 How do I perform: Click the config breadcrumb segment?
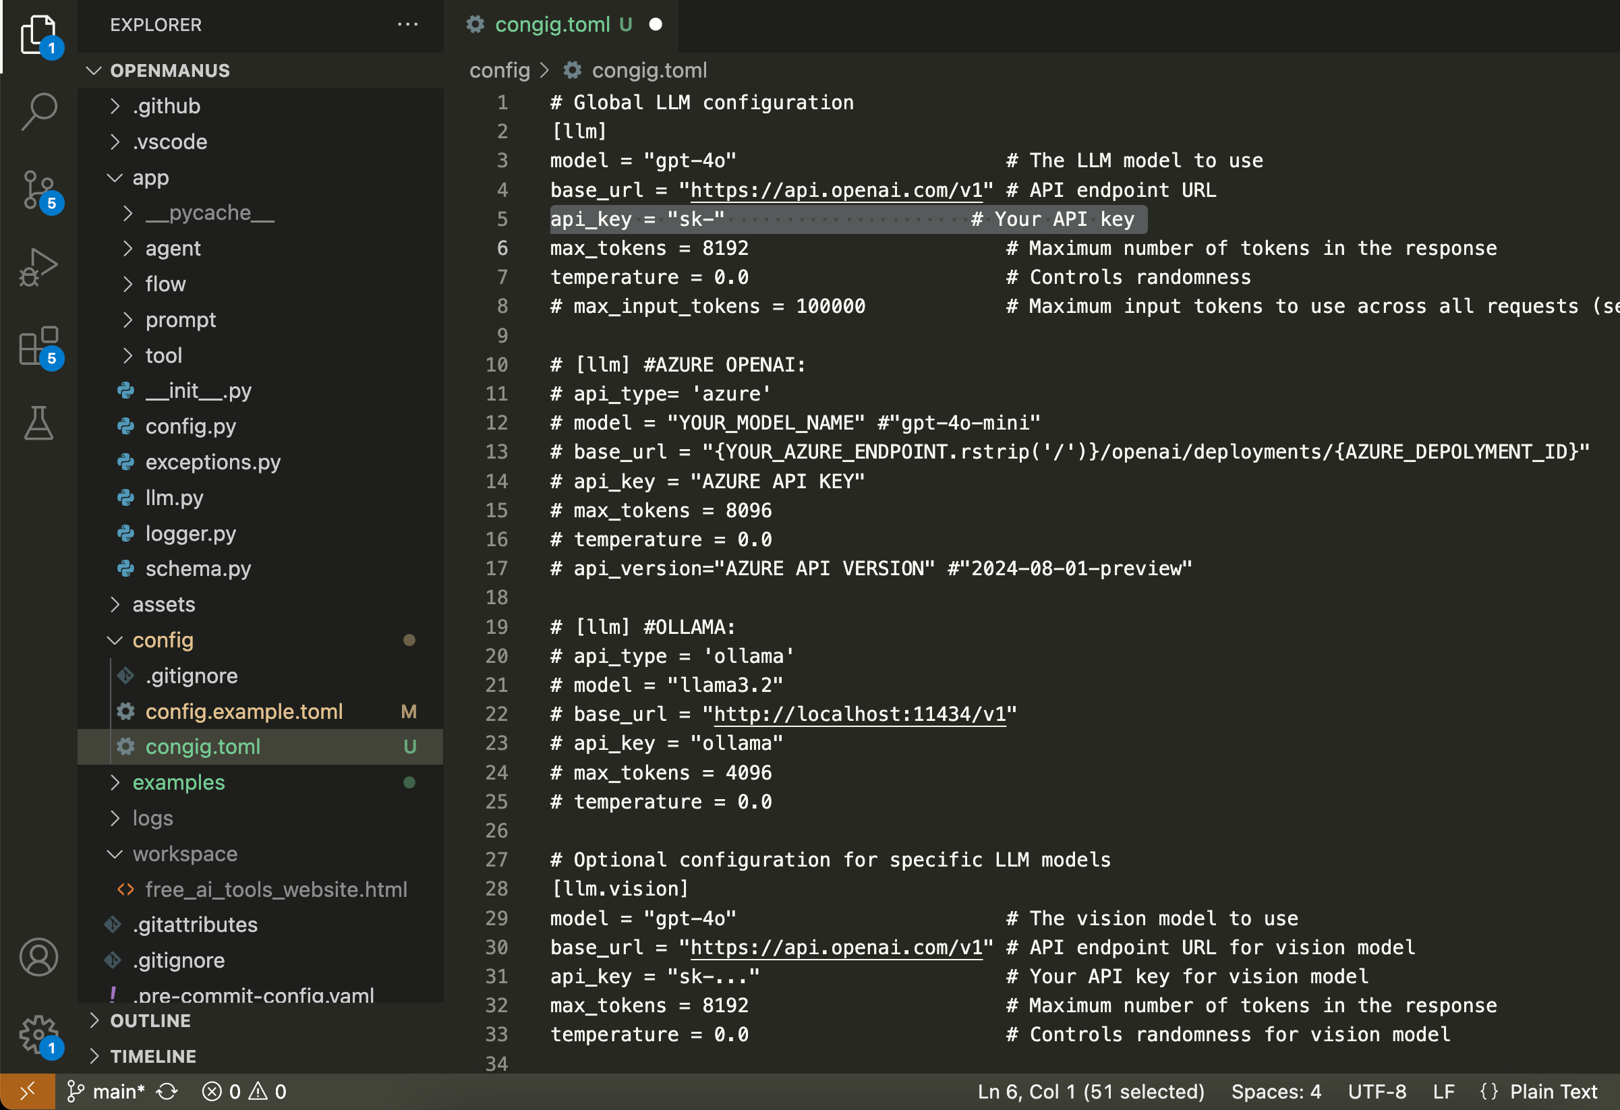(x=499, y=70)
